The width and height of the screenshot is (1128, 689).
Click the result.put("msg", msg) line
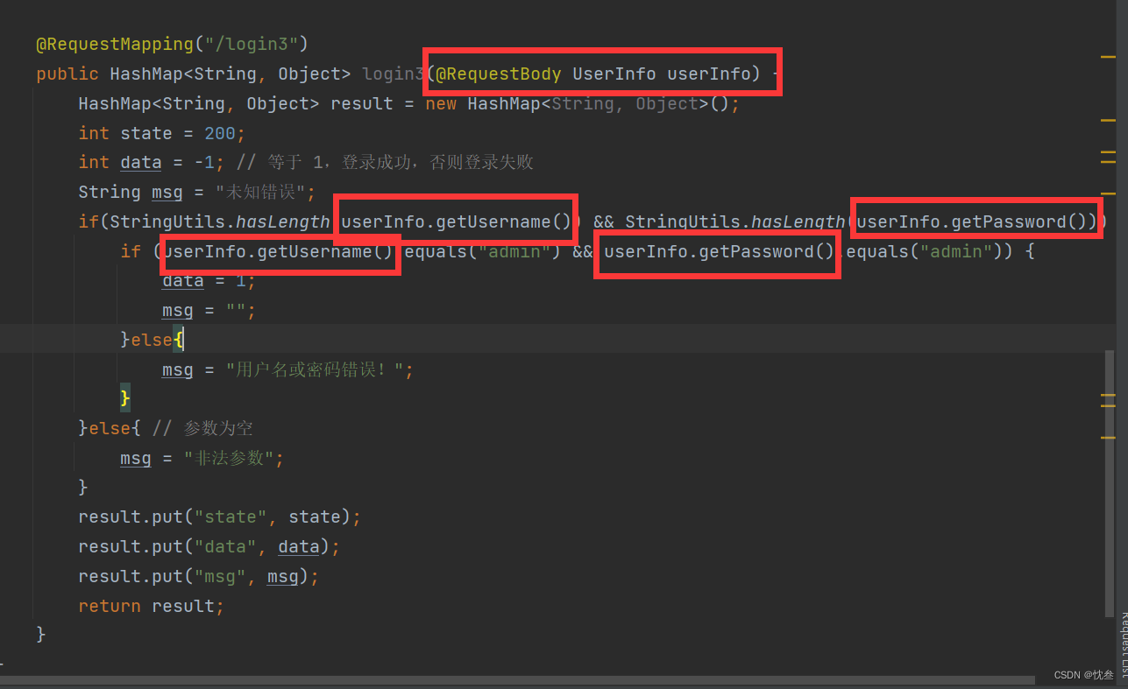[x=199, y=577]
